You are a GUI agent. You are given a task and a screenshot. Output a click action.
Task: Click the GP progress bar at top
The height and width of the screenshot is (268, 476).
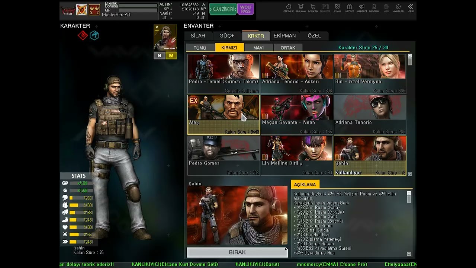click(x=138, y=10)
